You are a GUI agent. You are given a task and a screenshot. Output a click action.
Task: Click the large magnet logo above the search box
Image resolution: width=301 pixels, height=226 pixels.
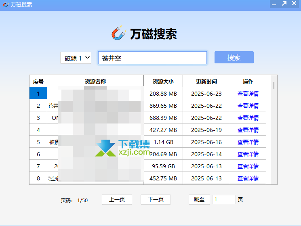119,33
